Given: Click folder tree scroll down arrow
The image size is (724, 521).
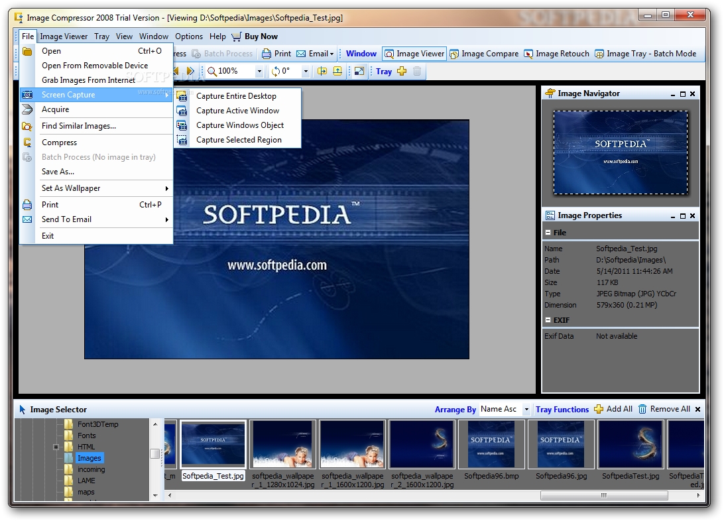Looking at the screenshot, I should coord(155,495).
